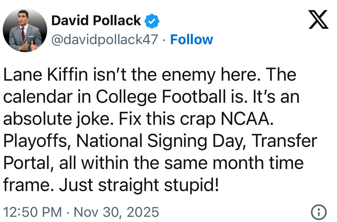Click the Follow link next to the handle
Screen dimensions: 337x222
tap(191, 40)
